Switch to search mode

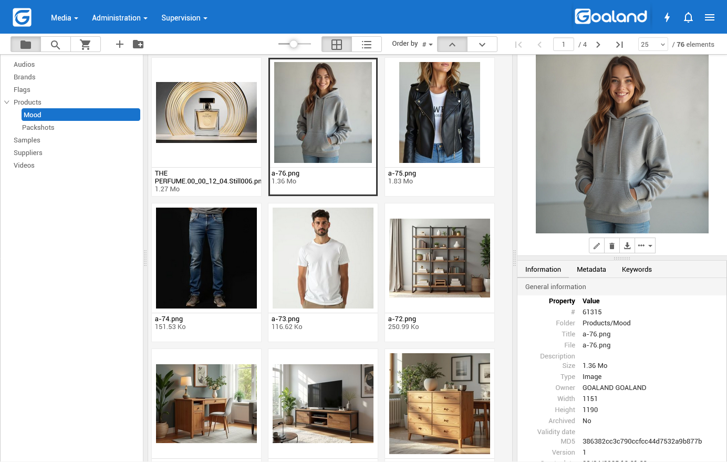tap(55, 44)
